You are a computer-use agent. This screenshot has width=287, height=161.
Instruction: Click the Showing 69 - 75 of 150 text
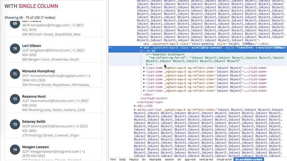click(x=30, y=17)
